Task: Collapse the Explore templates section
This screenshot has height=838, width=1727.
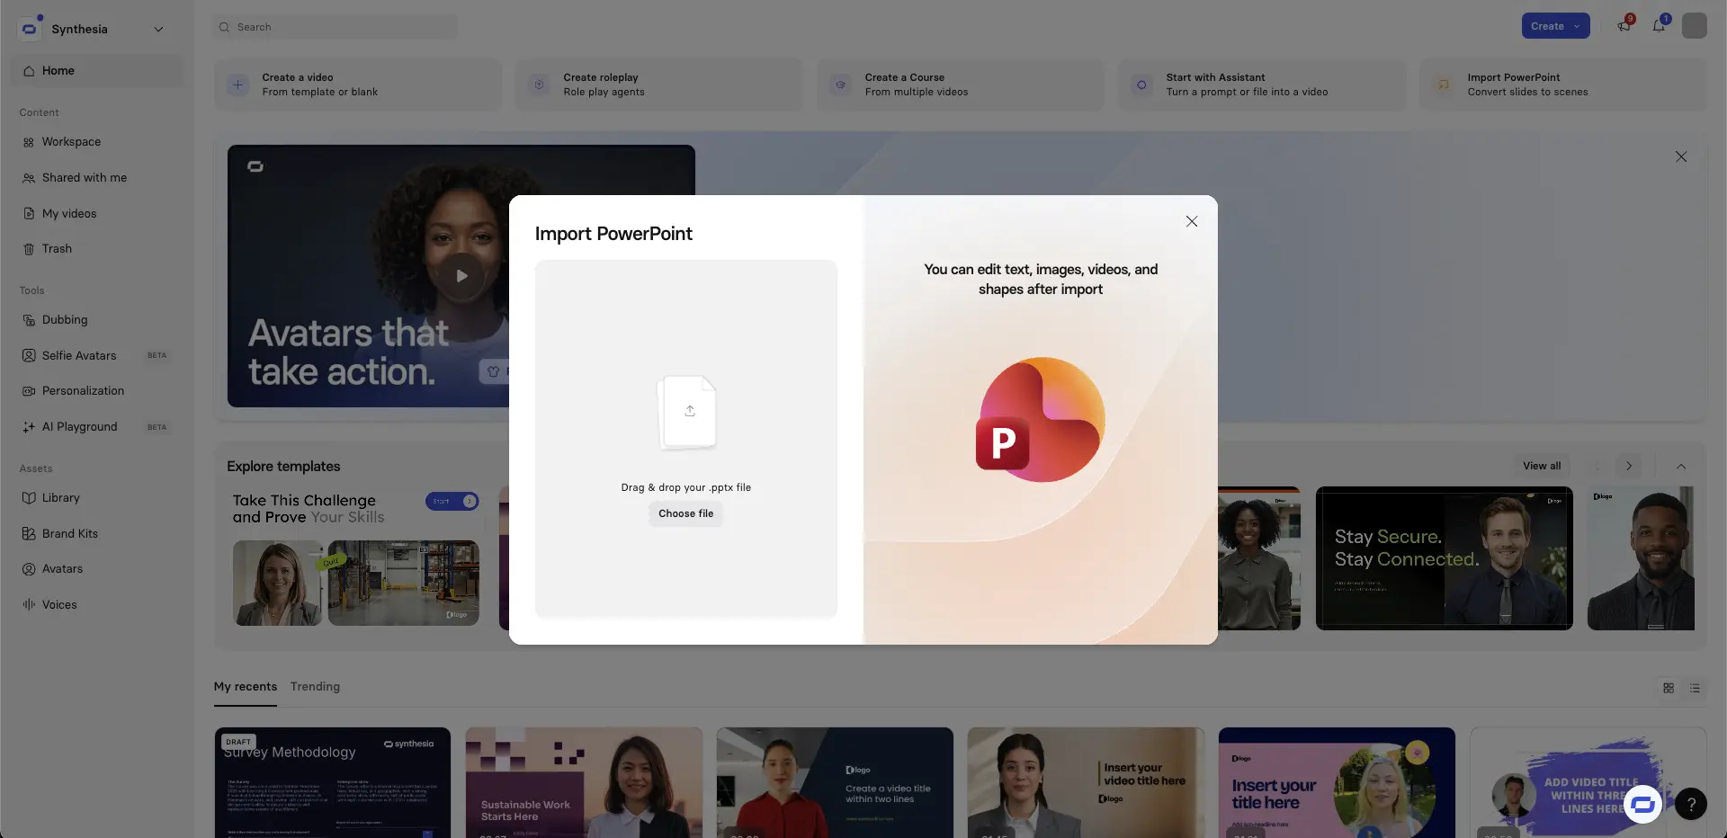Action: [1681, 466]
